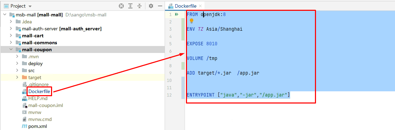Click on 'FROM openjdk:8' code line
The width and height of the screenshot is (395, 130).
point(206,15)
